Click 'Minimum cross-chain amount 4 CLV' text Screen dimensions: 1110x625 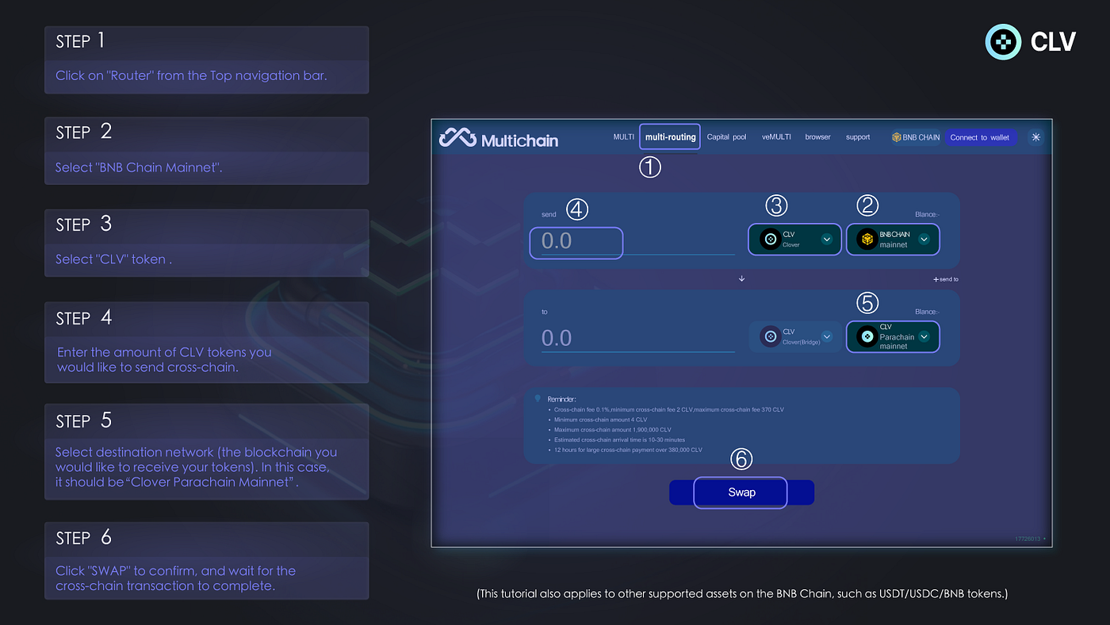click(x=600, y=420)
